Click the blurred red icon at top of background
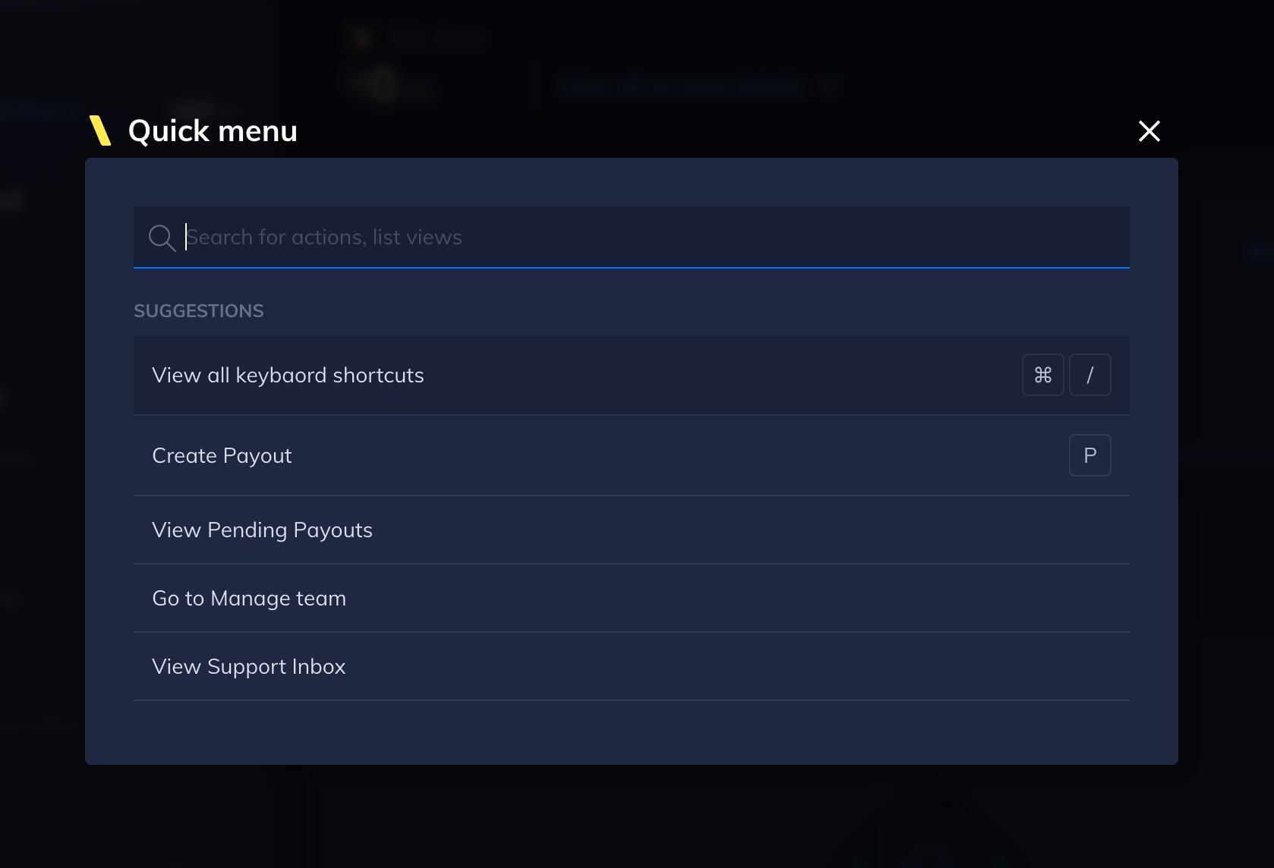 click(x=361, y=38)
